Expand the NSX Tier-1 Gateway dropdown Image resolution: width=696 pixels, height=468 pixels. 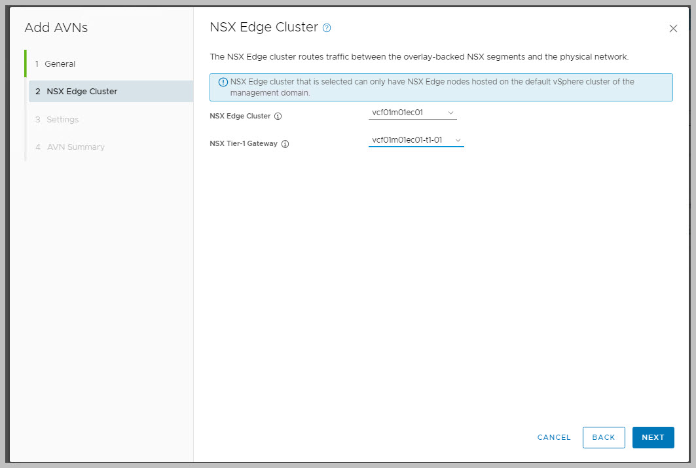tap(416, 140)
